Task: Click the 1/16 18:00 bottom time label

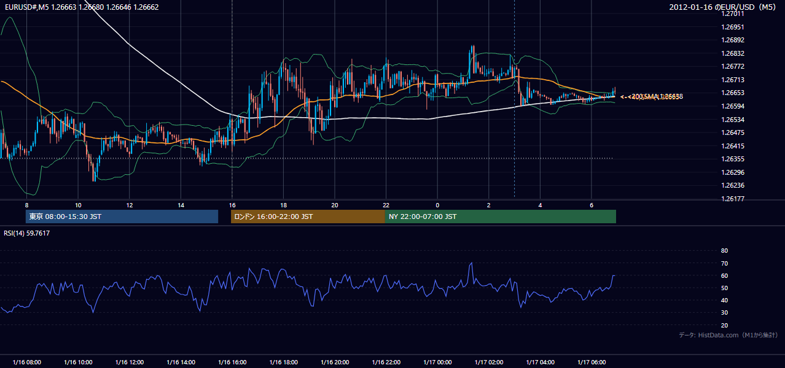Action: (283, 362)
